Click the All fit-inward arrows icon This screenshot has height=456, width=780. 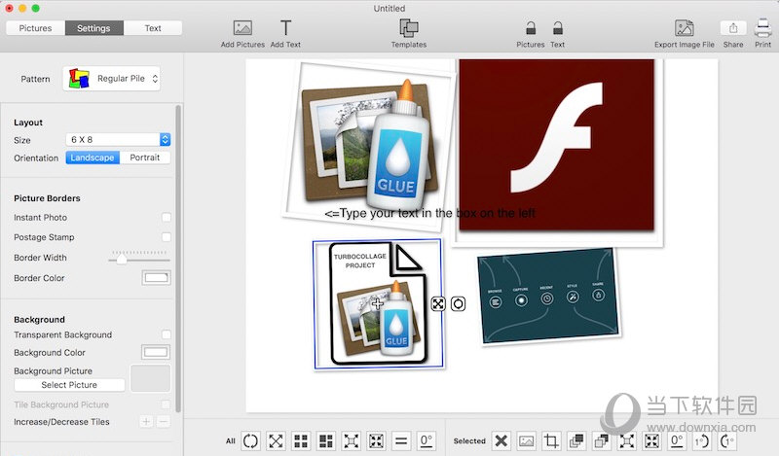(376, 440)
